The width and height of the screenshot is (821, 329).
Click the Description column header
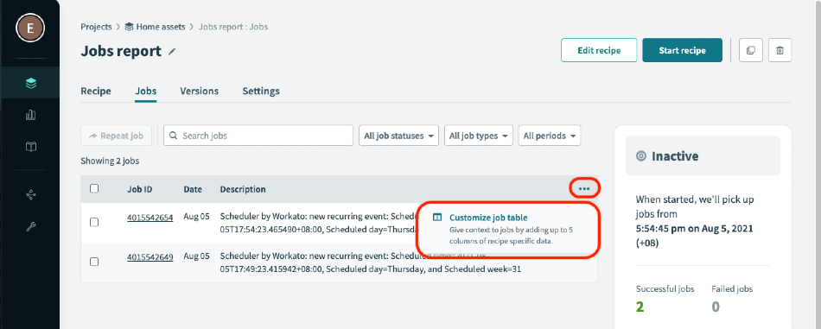(x=243, y=189)
